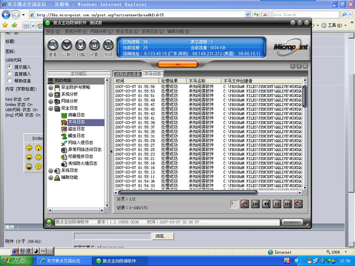
Task: Collapse the 安全日志 node in the tree
Action: (x=51, y=108)
